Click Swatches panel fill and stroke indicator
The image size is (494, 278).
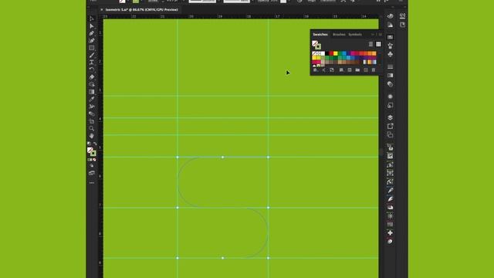(x=316, y=45)
